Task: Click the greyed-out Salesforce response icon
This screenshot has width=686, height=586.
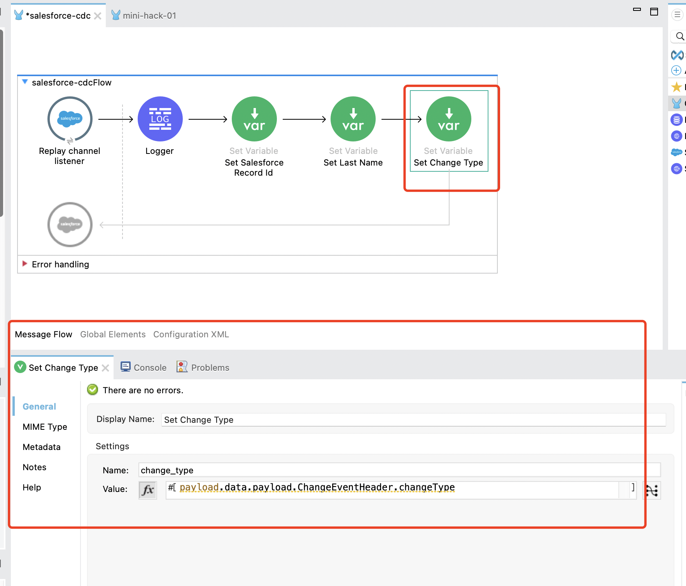Action: click(x=70, y=224)
